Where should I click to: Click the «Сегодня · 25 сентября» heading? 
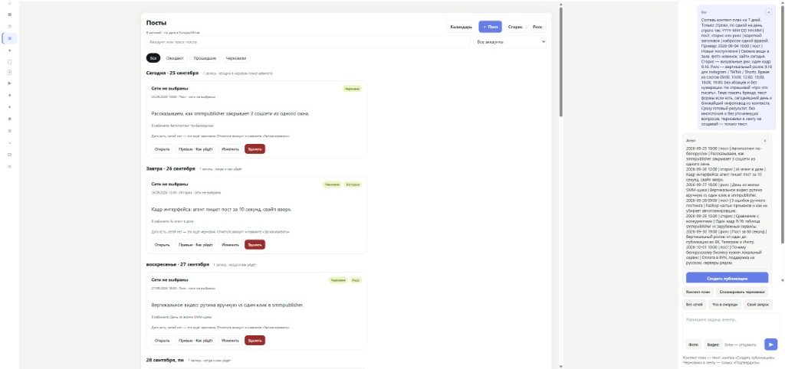172,73
